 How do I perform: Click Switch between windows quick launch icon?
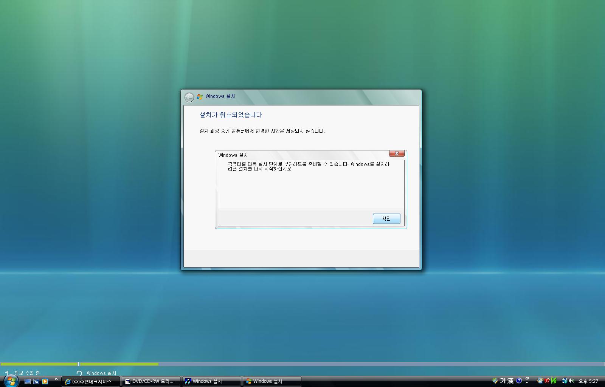(x=36, y=381)
